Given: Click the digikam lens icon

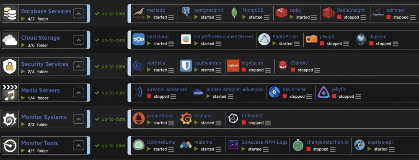Looking at the screenshot, I should (x=361, y=39).
